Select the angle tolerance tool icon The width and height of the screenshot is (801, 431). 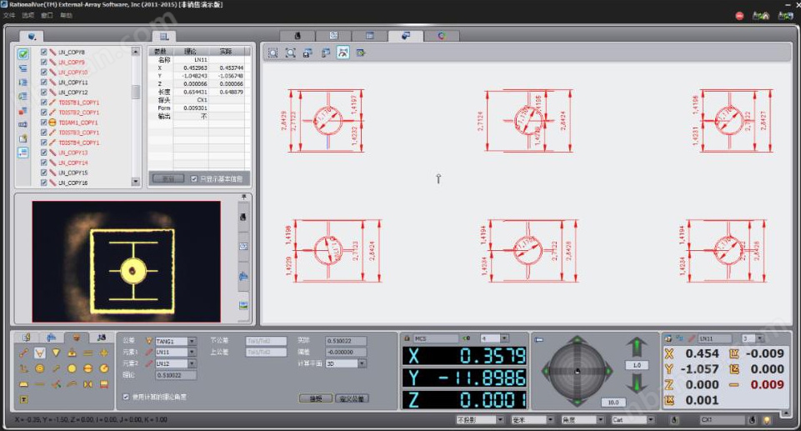pyautogui.click(x=40, y=353)
